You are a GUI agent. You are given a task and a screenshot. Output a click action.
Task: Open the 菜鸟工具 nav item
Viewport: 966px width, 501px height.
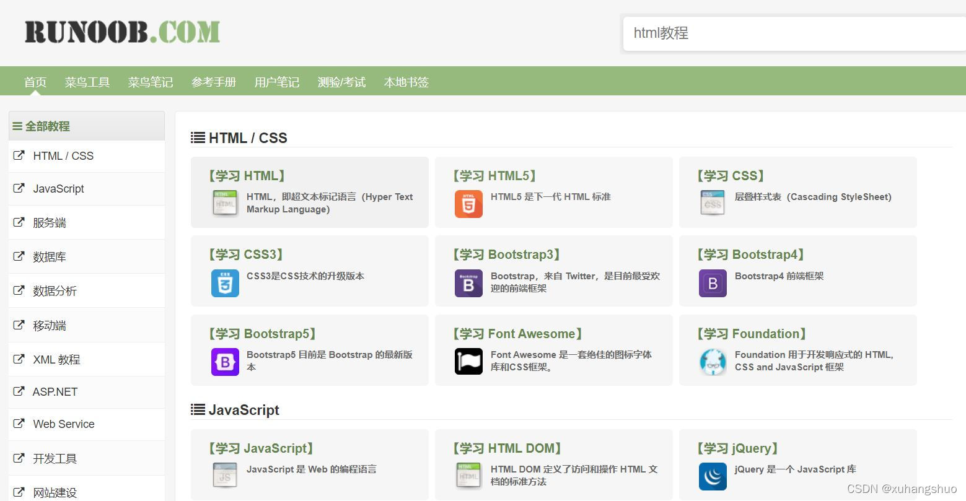(x=87, y=82)
